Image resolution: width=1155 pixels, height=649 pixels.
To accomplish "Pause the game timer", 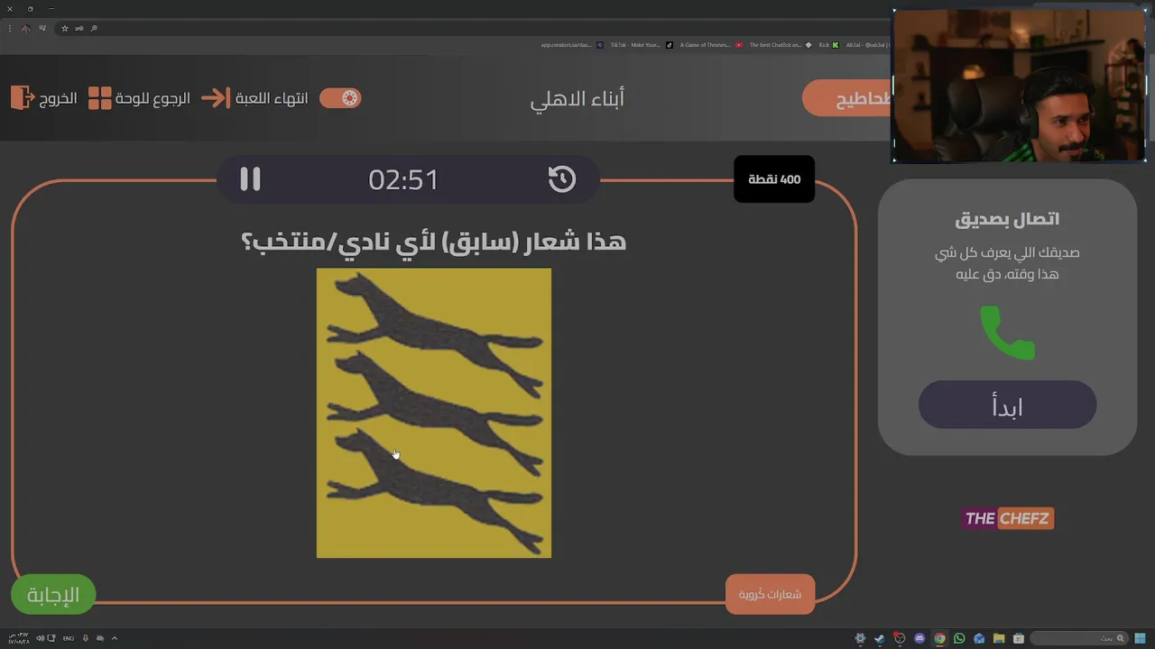I will point(250,179).
